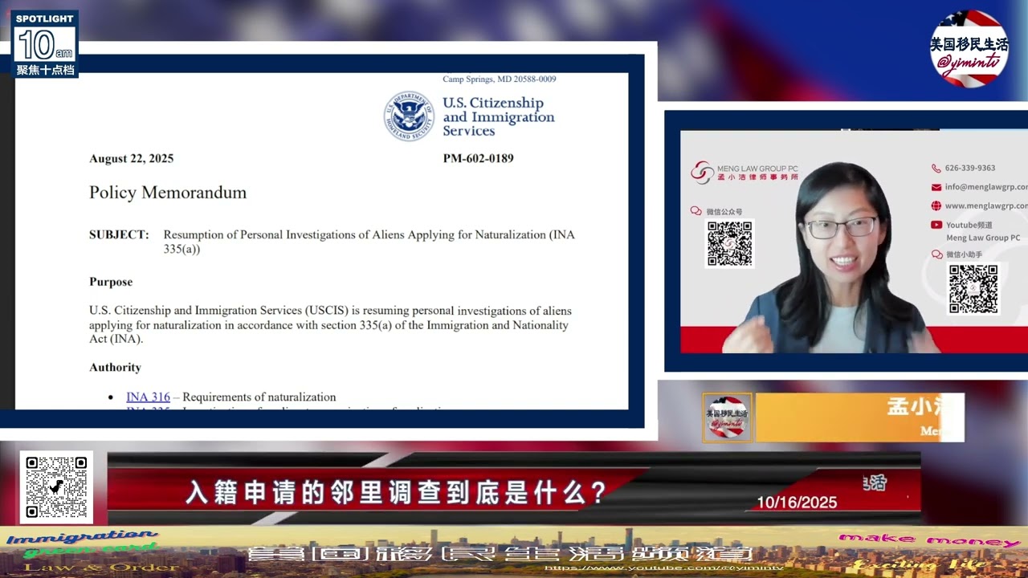Click the www.menglawgrp website address

coord(986,206)
